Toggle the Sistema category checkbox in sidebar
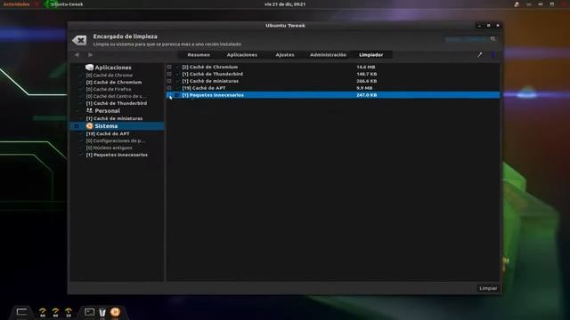 [x=77, y=126]
